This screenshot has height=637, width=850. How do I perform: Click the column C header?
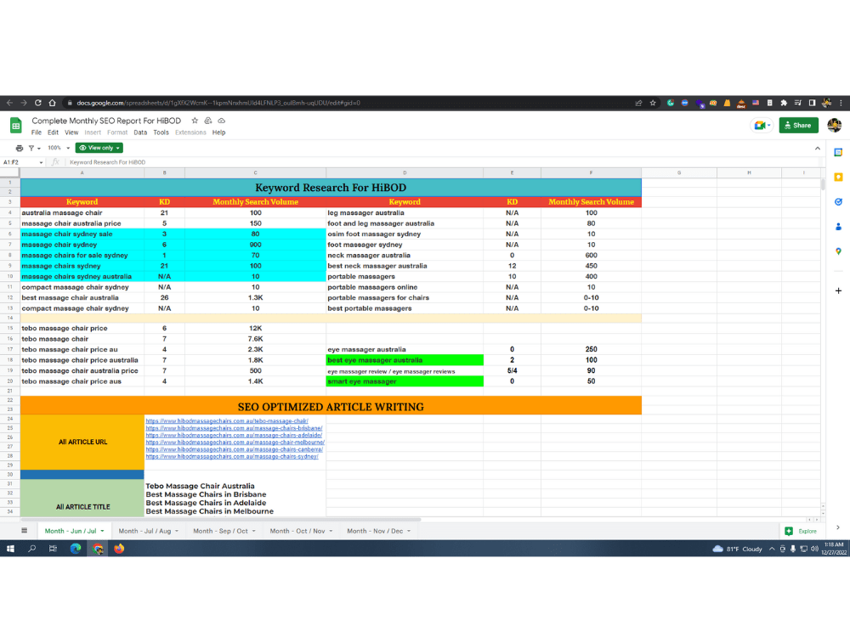[255, 172]
